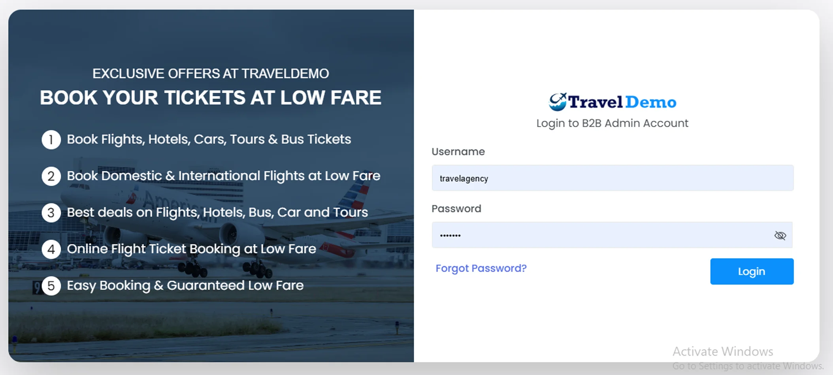Click numbered circle 3 beside best deals text
833x375 pixels.
pyautogui.click(x=51, y=213)
